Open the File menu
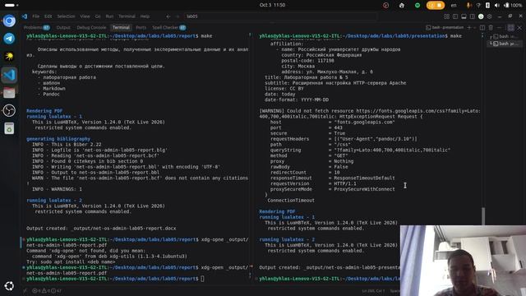The image size is (526, 296). pyautogui.click(x=35, y=16)
